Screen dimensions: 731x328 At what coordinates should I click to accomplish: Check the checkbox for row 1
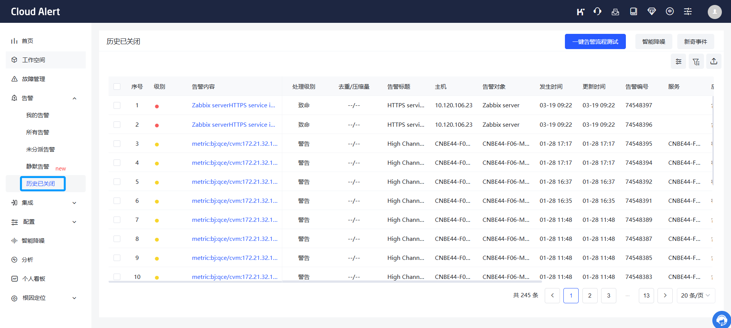(117, 105)
